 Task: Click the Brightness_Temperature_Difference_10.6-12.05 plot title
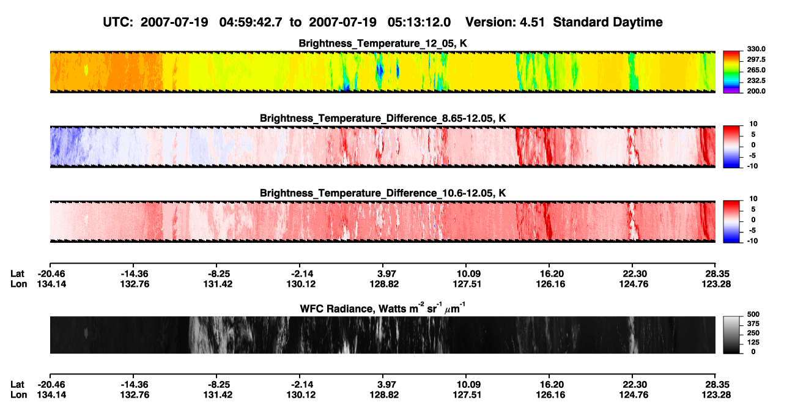tap(383, 193)
